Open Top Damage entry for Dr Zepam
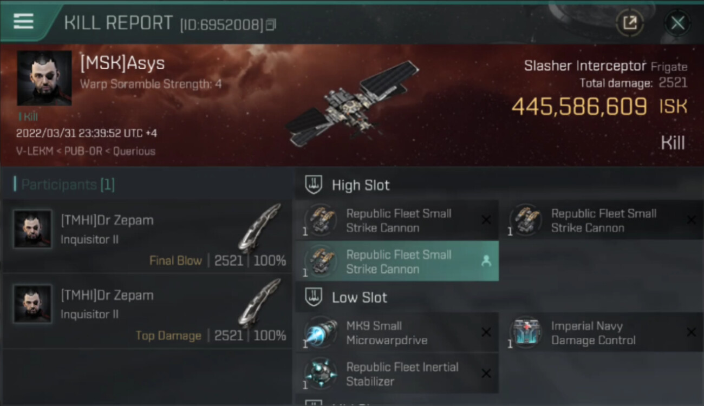The image size is (704, 406). pos(147,311)
